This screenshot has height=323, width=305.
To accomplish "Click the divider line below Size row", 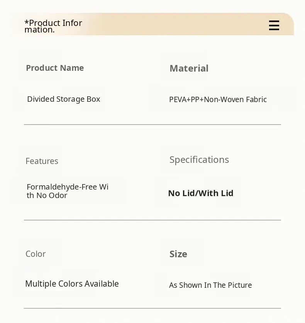I will coord(152,308).
